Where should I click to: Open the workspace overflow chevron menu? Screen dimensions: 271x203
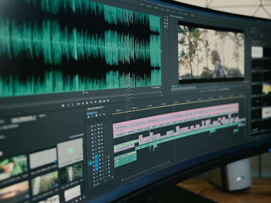tap(198, 17)
